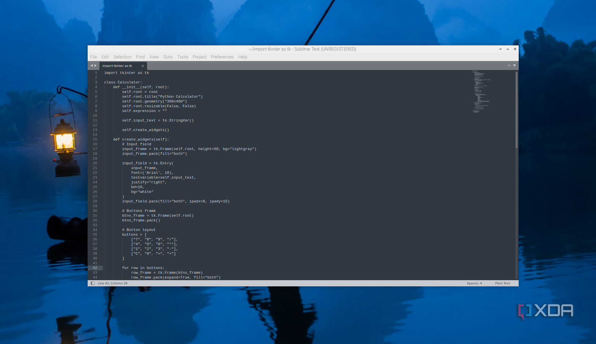Select the import tkinter as tk tab
The image size is (596, 344).
[118, 66]
